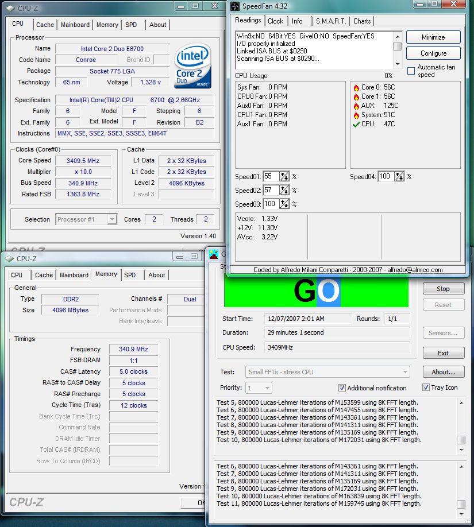Viewport: 474px width, 527px height.
Task: Click the Speed04 percentage input field
Action: tap(386, 176)
